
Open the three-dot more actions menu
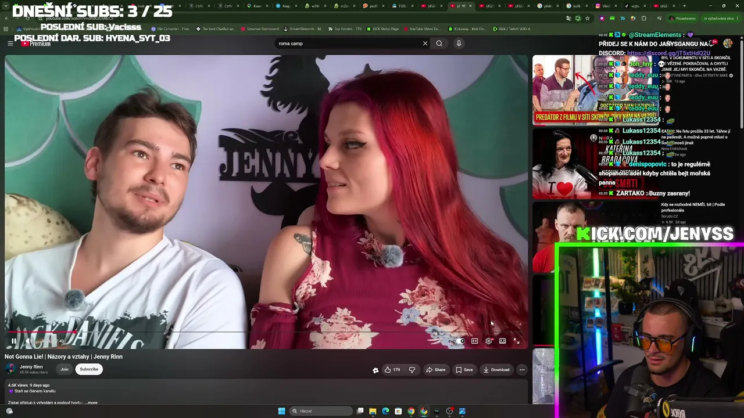522,370
